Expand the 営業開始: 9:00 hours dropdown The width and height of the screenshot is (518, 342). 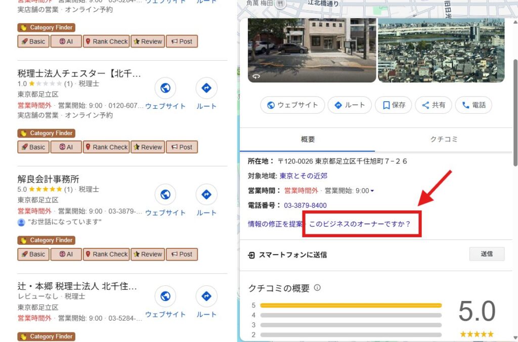(372, 191)
